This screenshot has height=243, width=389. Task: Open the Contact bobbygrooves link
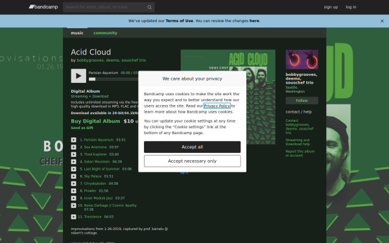pyautogui.click(x=300, y=127)
